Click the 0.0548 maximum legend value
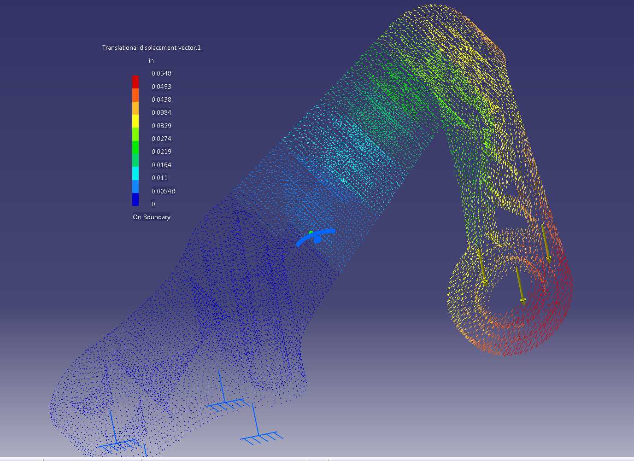 161,73
